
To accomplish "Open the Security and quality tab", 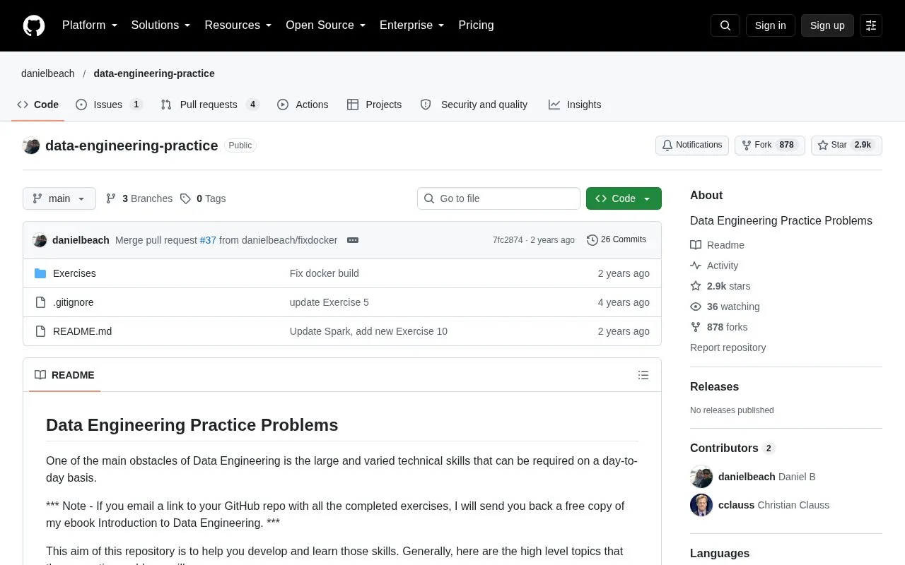I will point(474,105).
